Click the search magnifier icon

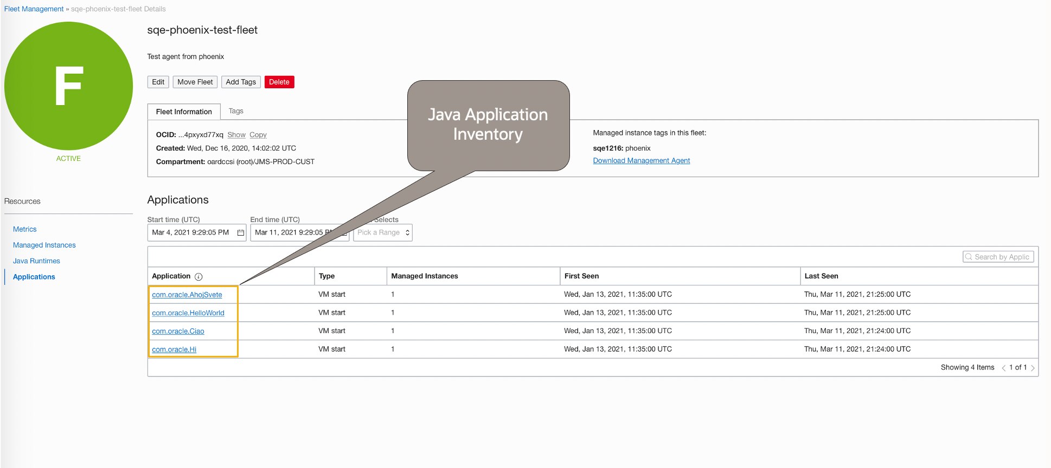coord(969,257)
